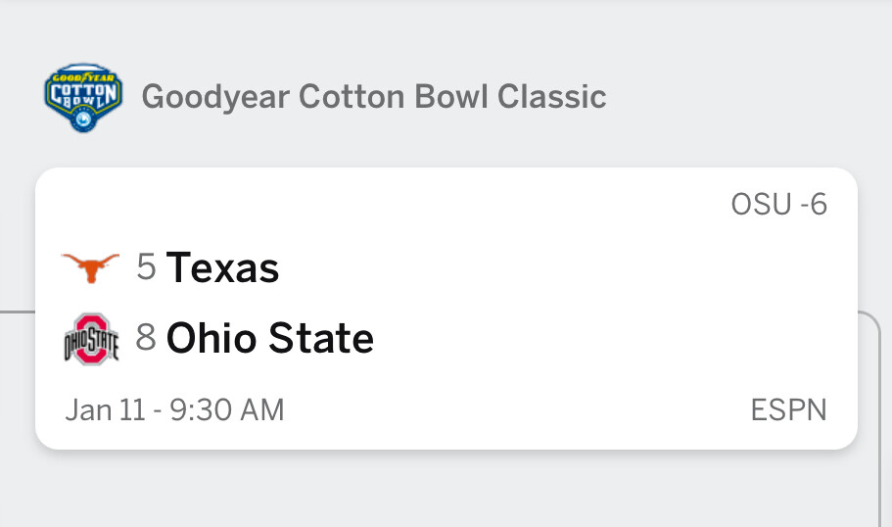The image size is (892, 527).
Task: Click the ESPN broadcast label
Action: (x=788, y=409)
